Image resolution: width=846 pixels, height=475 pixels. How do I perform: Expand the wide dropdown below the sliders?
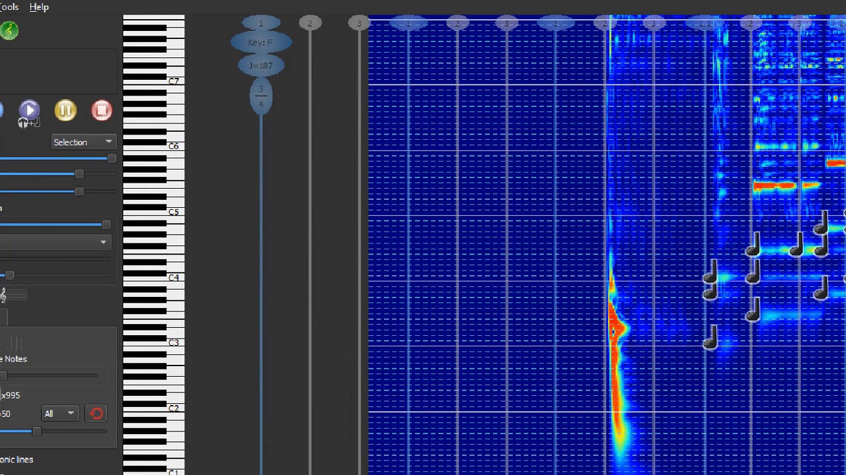click(54, 242)
